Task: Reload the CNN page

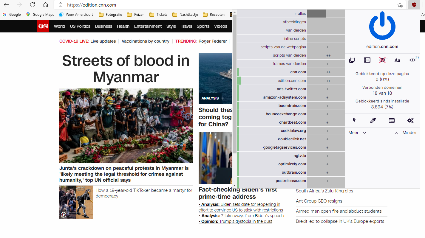Action: [x=33, y=5]
